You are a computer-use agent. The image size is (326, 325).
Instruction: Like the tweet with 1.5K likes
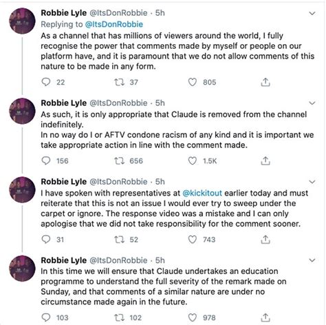192,160
